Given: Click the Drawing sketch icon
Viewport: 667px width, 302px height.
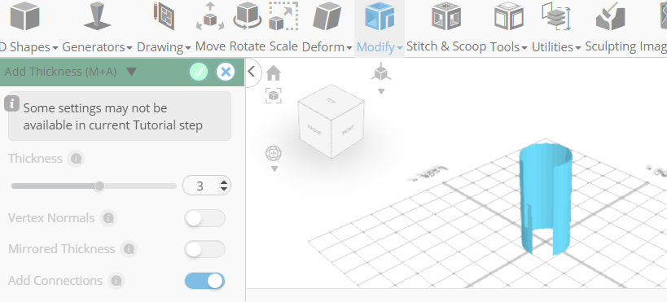Looking at the screenshot, I should pos(165,16).
